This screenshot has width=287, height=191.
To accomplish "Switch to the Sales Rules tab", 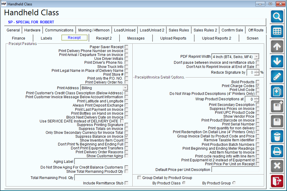I will (179, 30).
